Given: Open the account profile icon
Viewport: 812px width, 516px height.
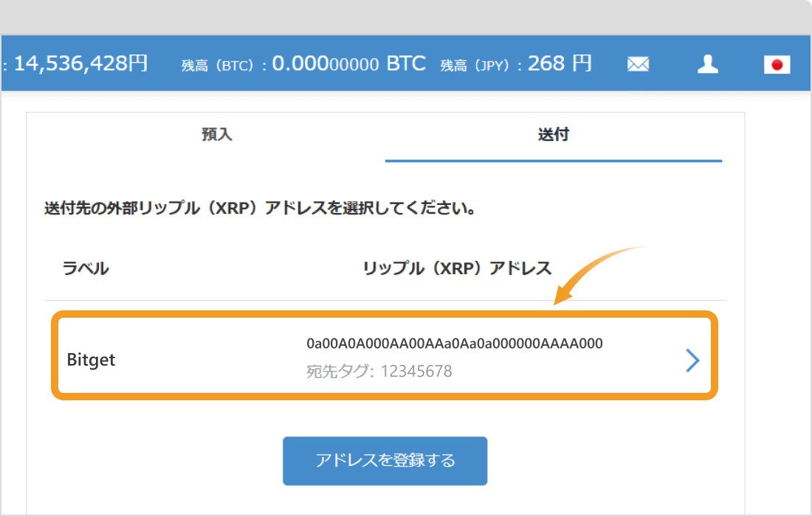Looking at the screenshot, I should pyautogui.click(x=707, y=63).
